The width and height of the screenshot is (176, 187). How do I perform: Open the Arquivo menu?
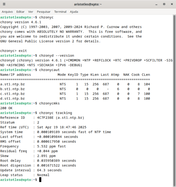pos(7,12)
